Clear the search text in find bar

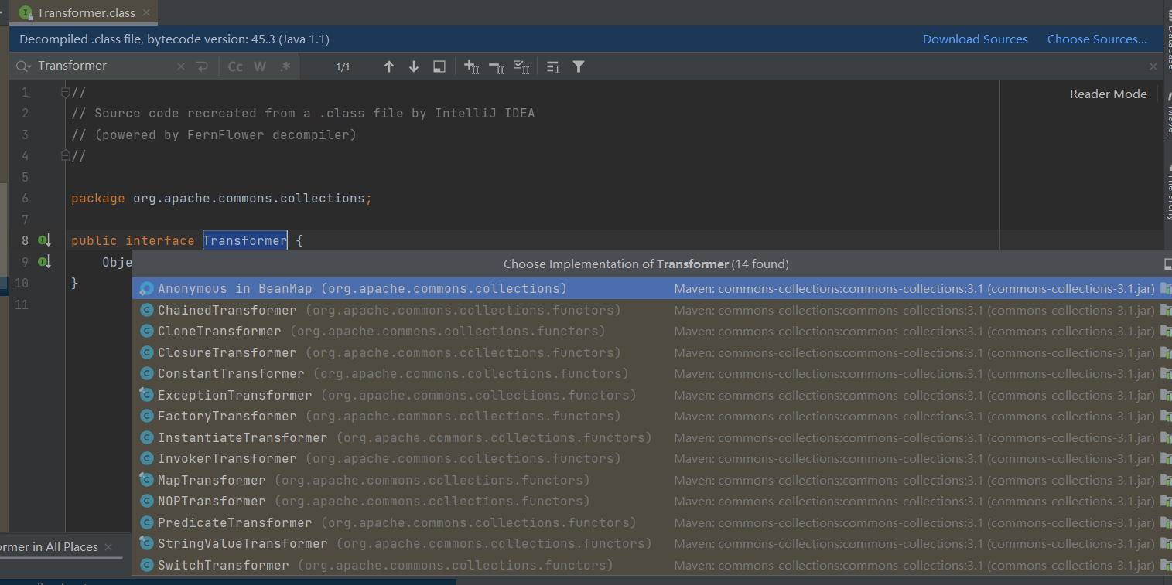pyautogui.click(x=181, y=67)
